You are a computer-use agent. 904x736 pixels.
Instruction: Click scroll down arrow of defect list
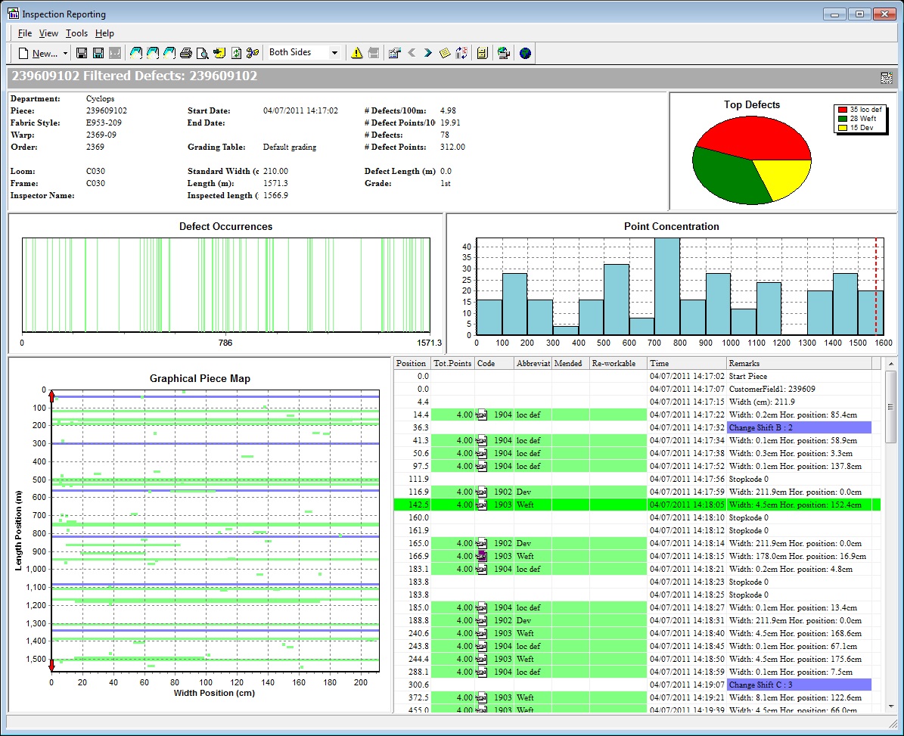890,706
